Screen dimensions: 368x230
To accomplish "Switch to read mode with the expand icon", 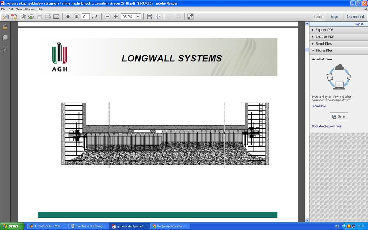I will pos(190,17).
